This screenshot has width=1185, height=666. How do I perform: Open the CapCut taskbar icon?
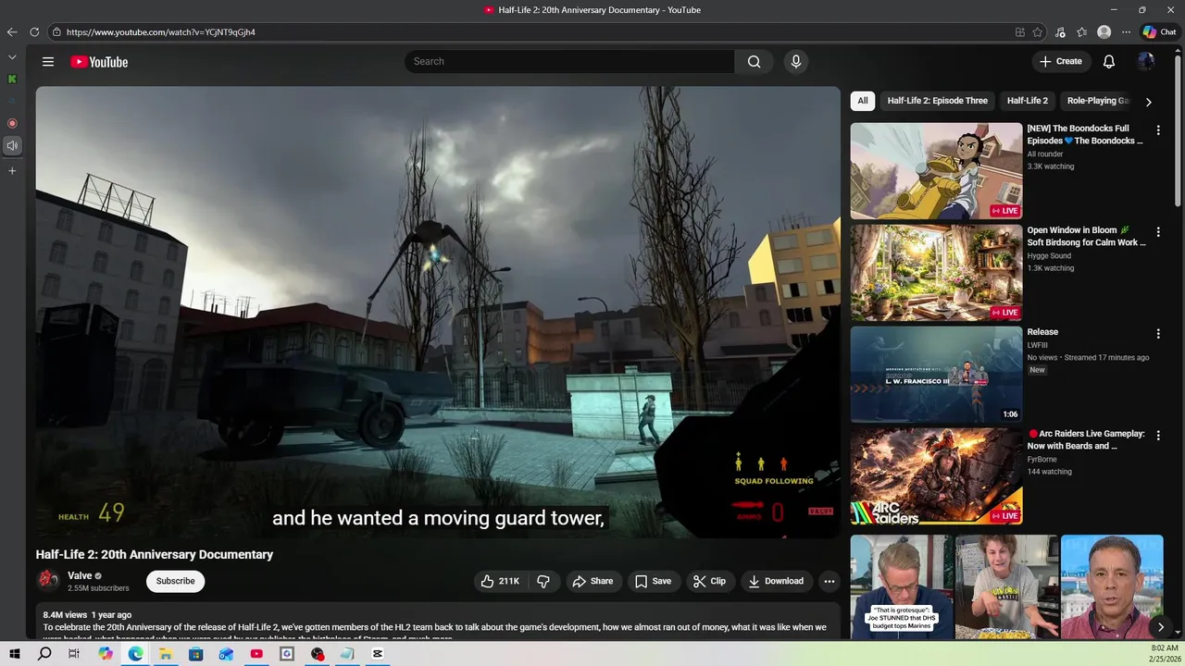click(378, 654)
